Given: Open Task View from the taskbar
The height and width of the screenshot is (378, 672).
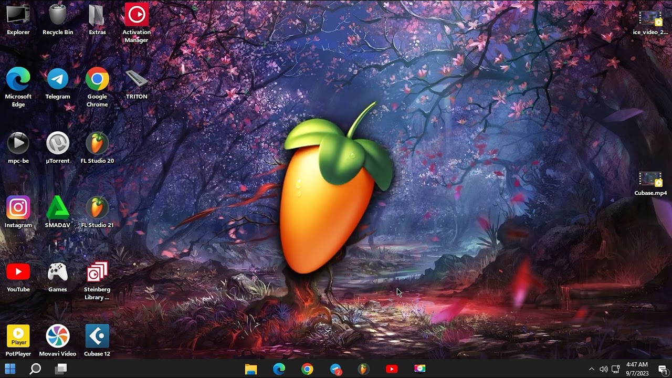Looking at the screenshot, I should click(61, 369).
